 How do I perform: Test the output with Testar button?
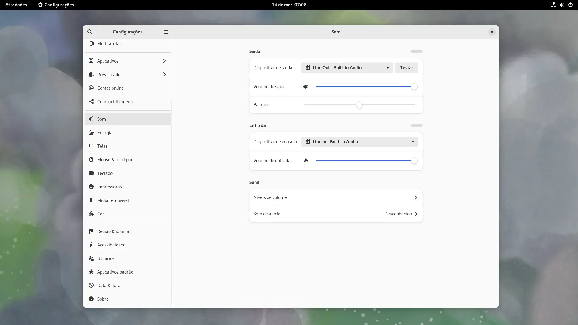[406, 68]
